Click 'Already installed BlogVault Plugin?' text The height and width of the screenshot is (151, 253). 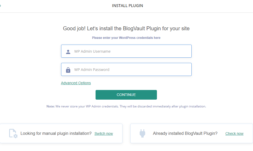(185, 134)
